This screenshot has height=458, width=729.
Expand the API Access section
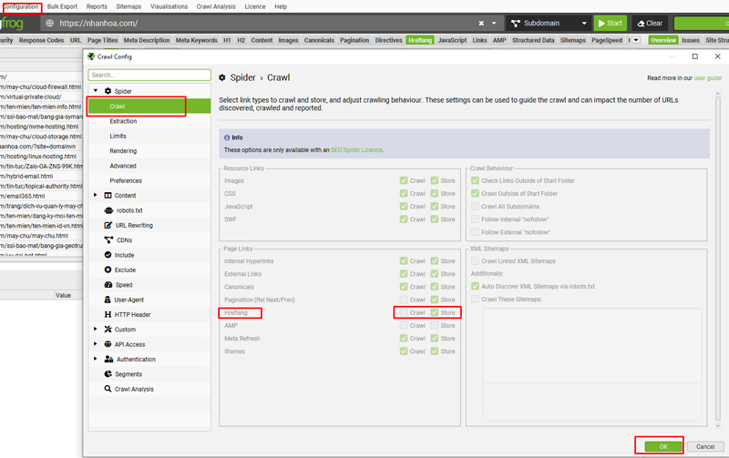pos(96,344)
